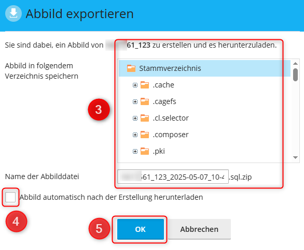Click the .cl.selector folder icon
This screenshot has width=304, height=250.
[145, 118]
